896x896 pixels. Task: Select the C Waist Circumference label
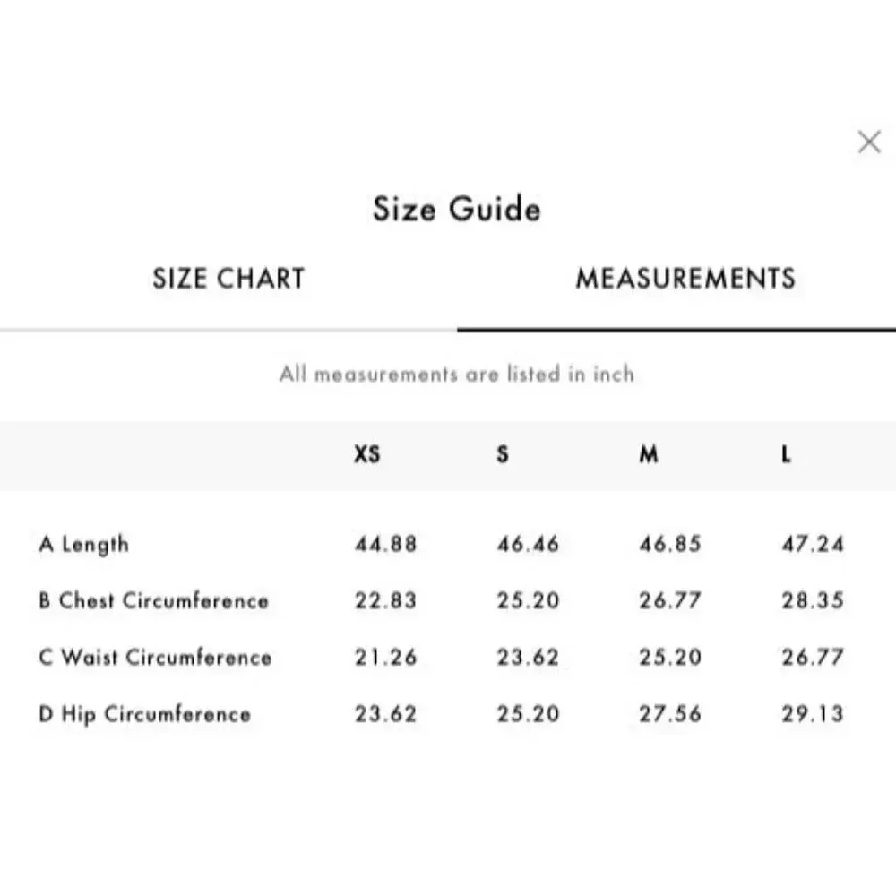pyautogui.click(x=155, y=658)
